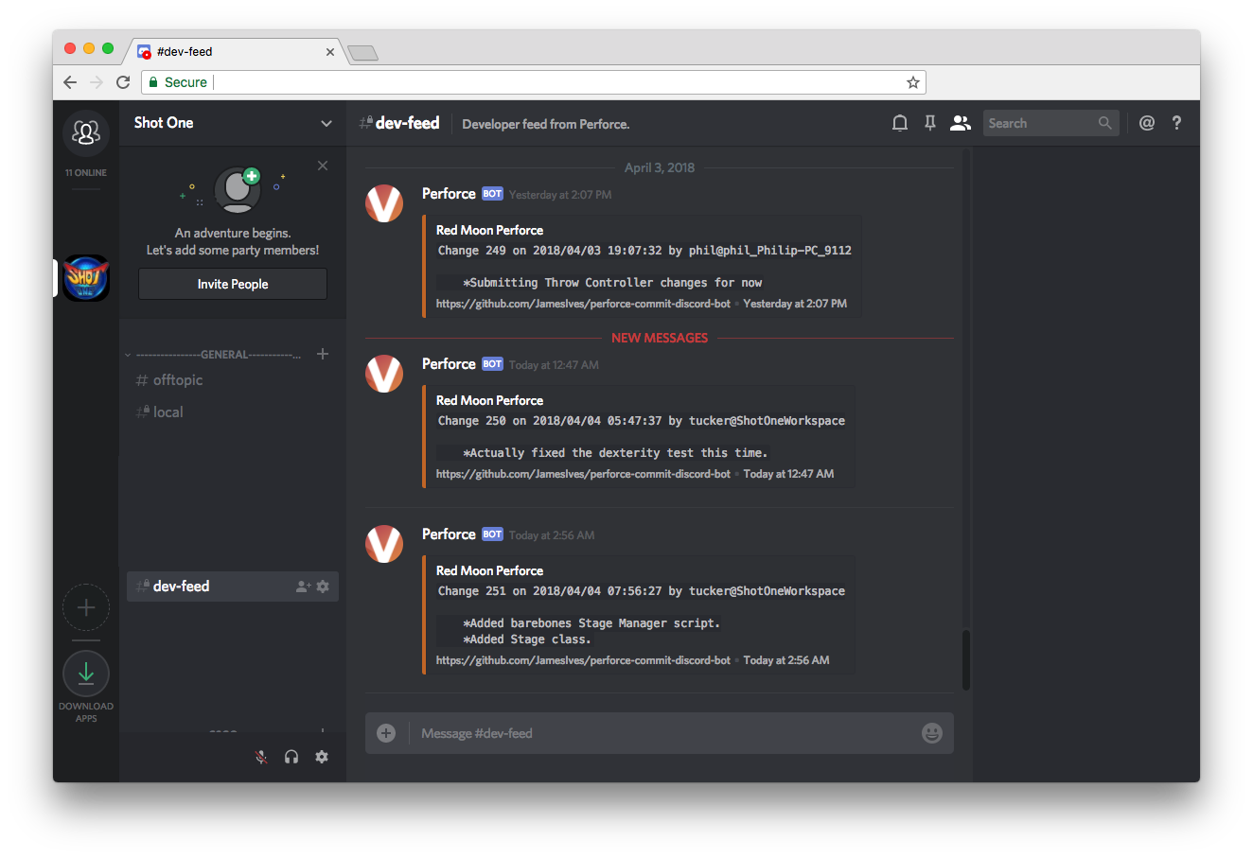Unmute the microphone

(262, 757)
